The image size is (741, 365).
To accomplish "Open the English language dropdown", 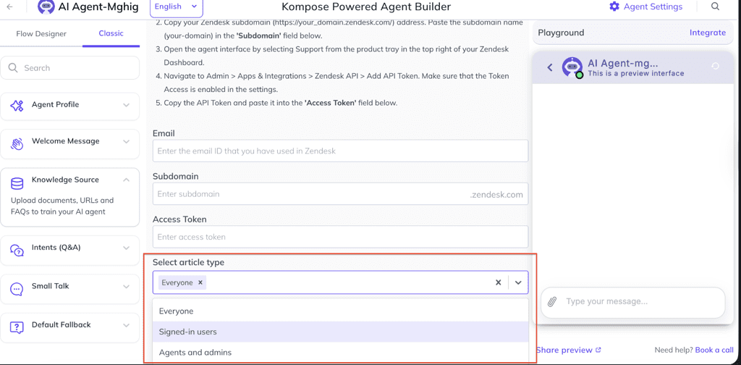I will 177,7.
